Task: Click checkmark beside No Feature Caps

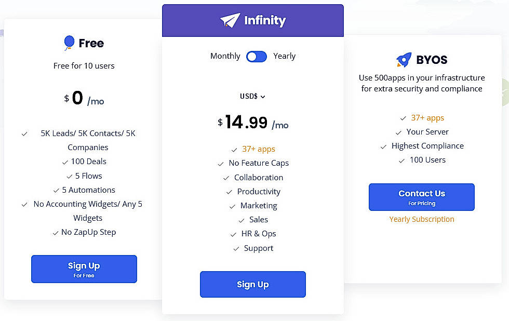Action: pyautogui.click(x=221, y=164)
